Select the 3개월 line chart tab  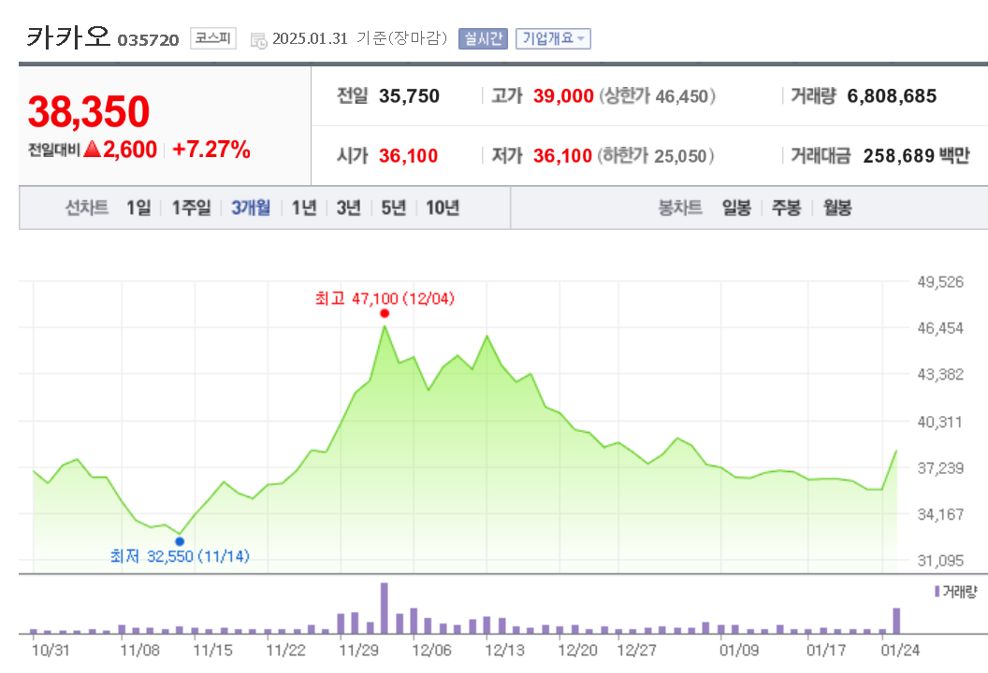click(x=251, y=208)
